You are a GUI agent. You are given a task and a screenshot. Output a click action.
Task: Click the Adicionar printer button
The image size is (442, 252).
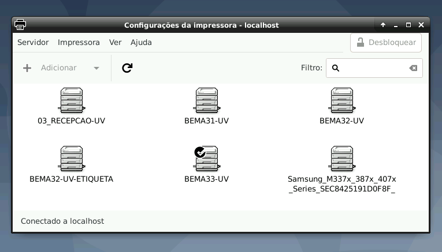tap(50, 68)
